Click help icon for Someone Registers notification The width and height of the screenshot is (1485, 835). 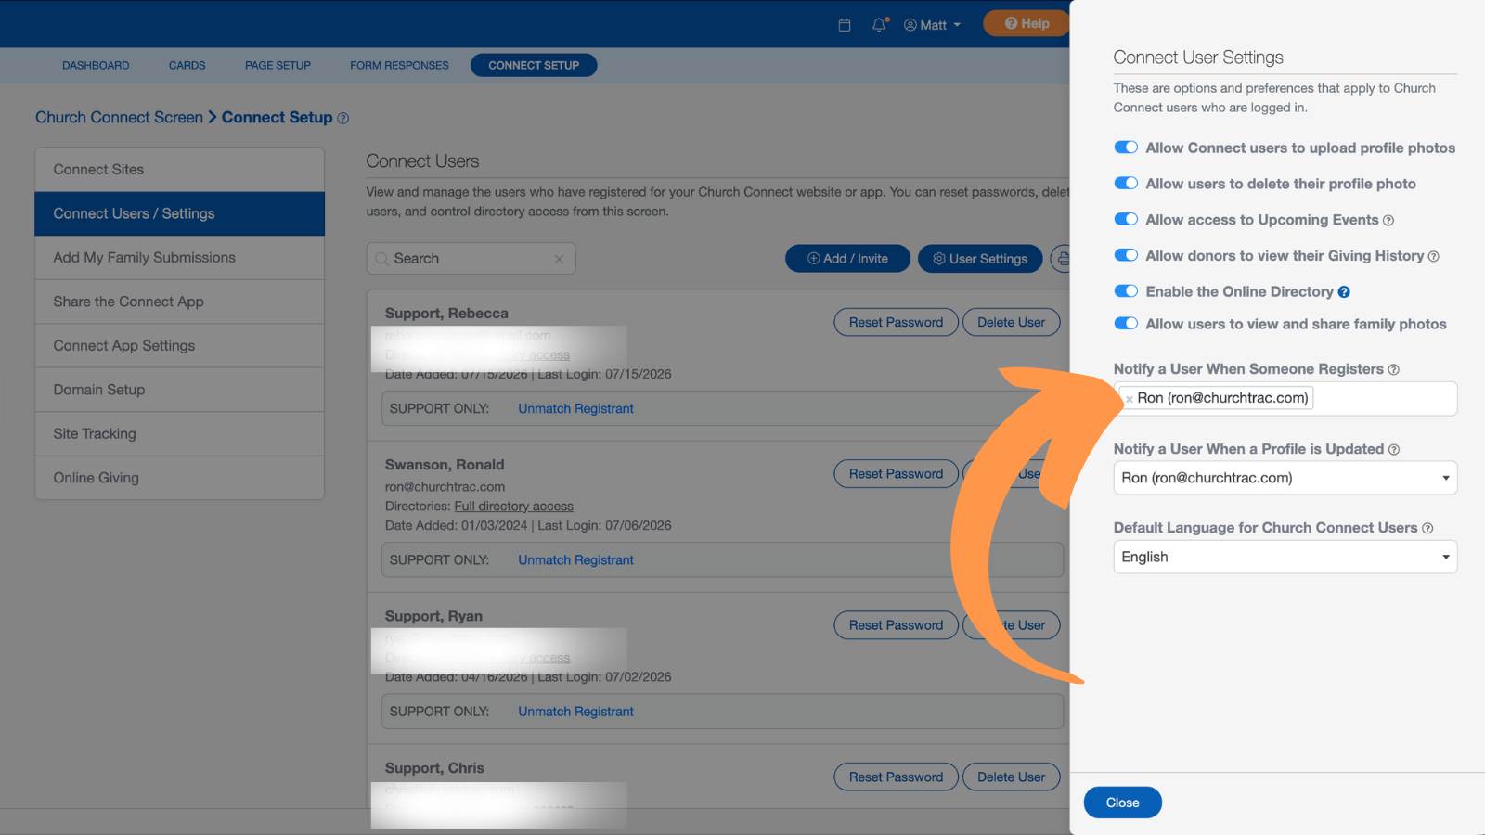(x=1393, y=370)
